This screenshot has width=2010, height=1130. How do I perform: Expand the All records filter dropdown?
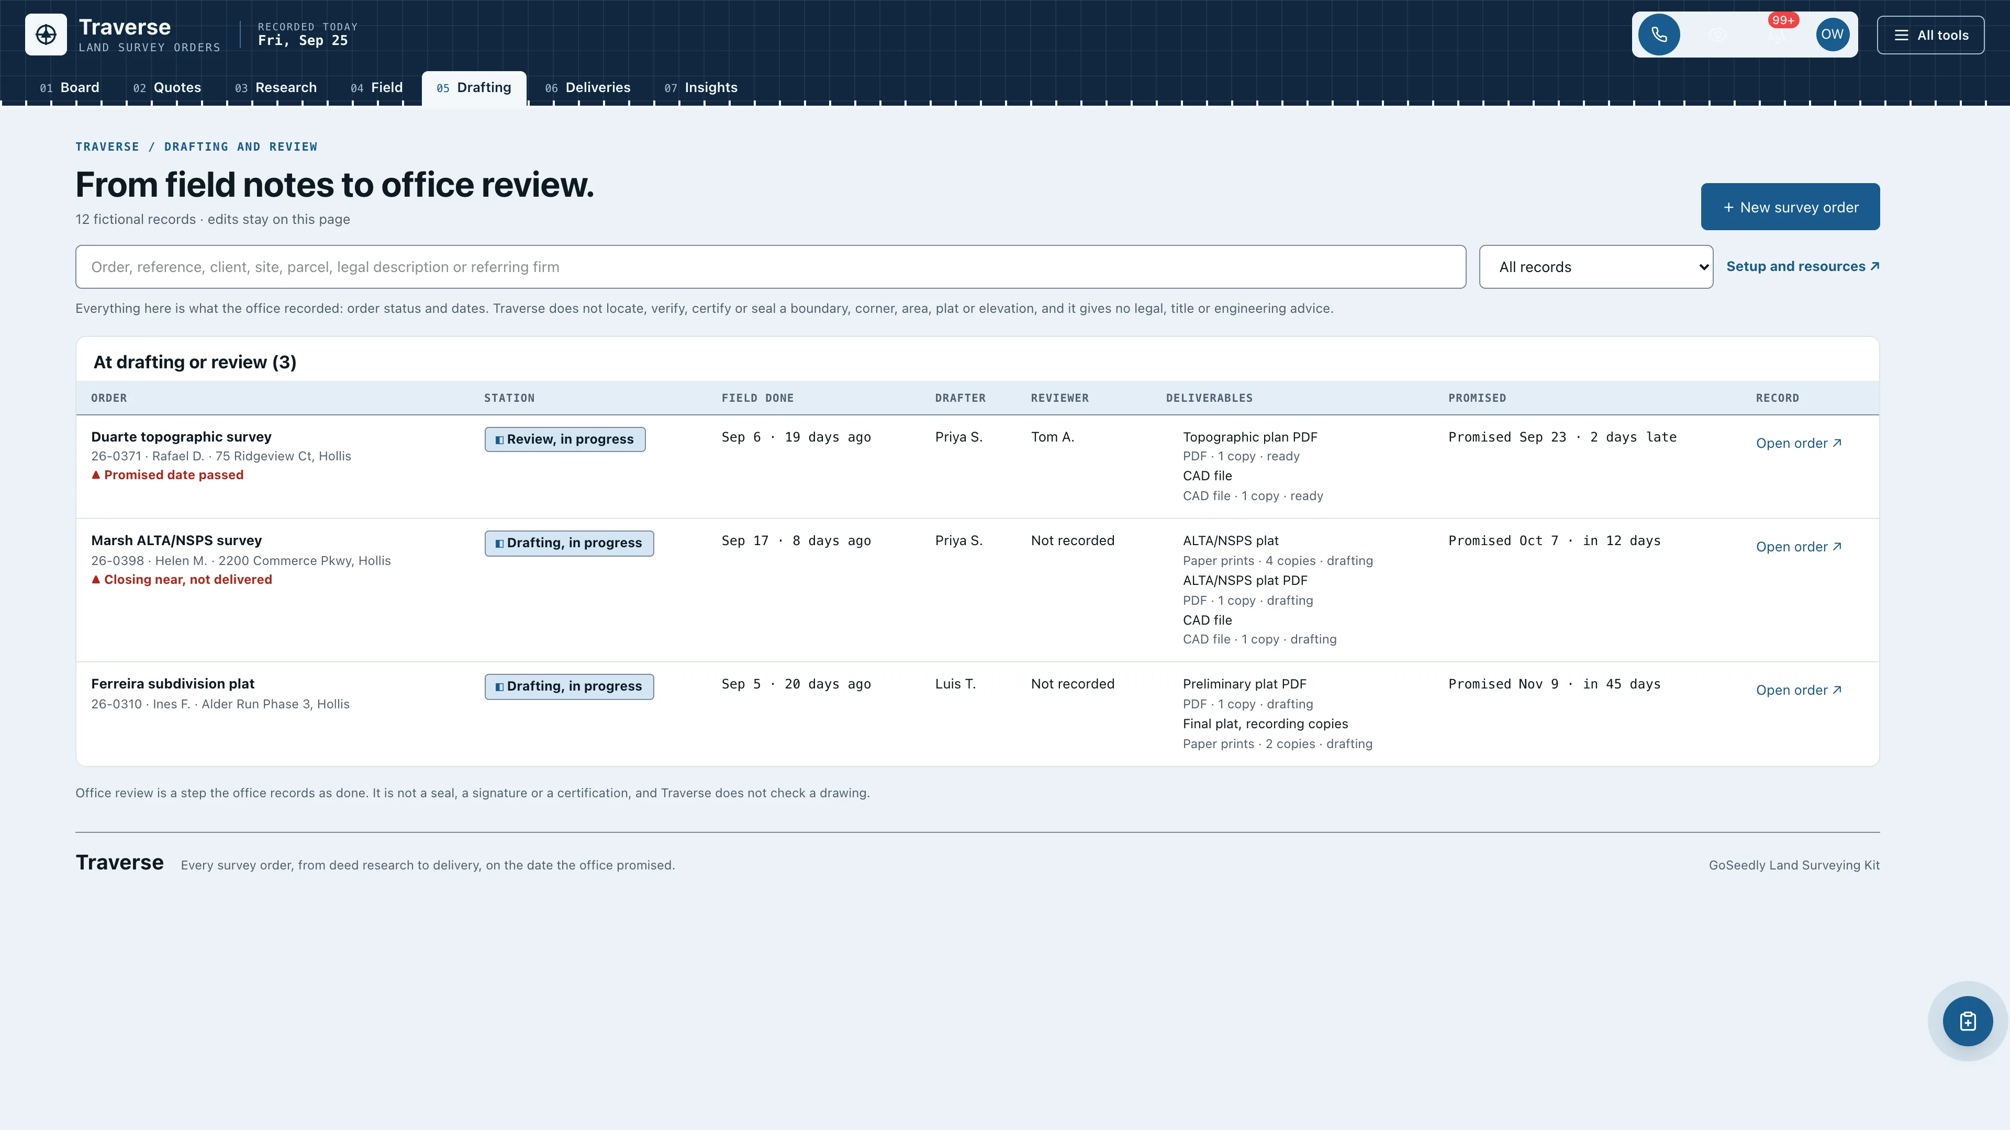tap(1595, 267)
